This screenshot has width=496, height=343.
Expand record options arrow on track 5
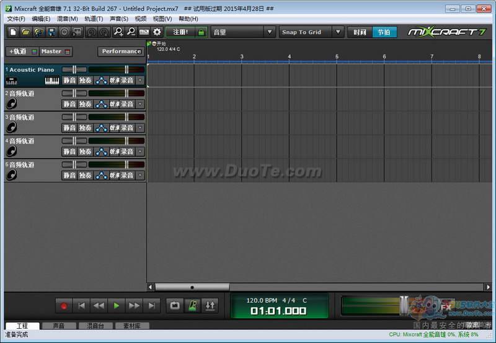[140, 176]
